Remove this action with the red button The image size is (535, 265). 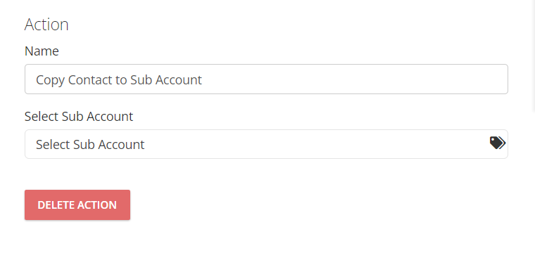click(x=77, y=205)
